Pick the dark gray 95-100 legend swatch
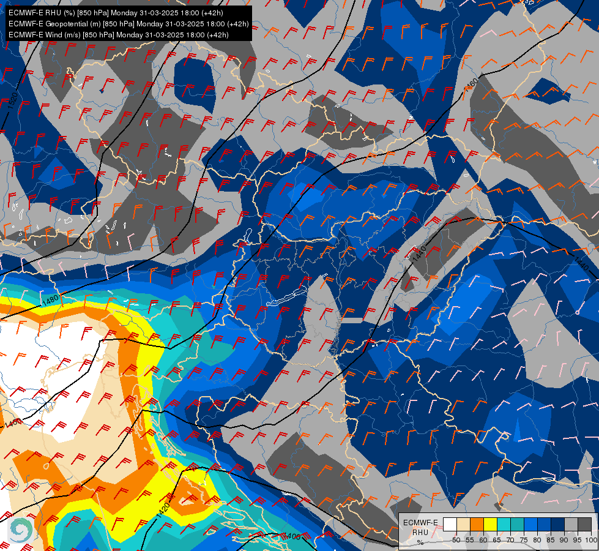Image resolution: width=599 pixels, height=551 pixels. 585,524
